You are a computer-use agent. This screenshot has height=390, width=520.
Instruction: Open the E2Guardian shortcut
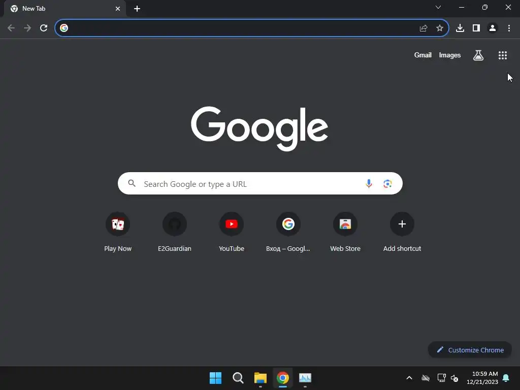point(175,232)
